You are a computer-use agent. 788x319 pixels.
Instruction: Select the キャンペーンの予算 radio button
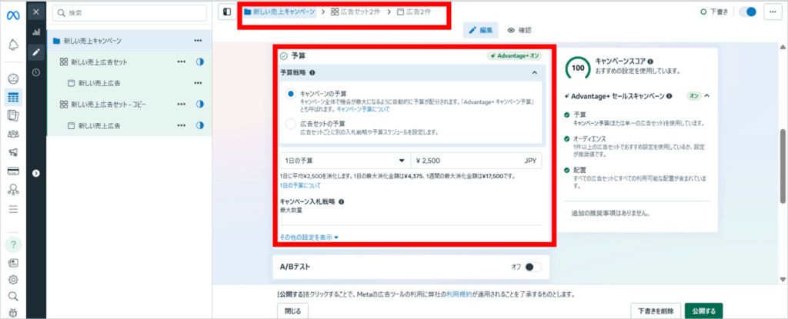(x=290, y=94)
